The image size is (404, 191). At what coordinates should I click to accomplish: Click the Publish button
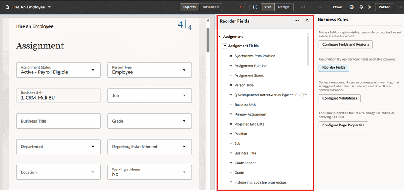pos(385,7)
